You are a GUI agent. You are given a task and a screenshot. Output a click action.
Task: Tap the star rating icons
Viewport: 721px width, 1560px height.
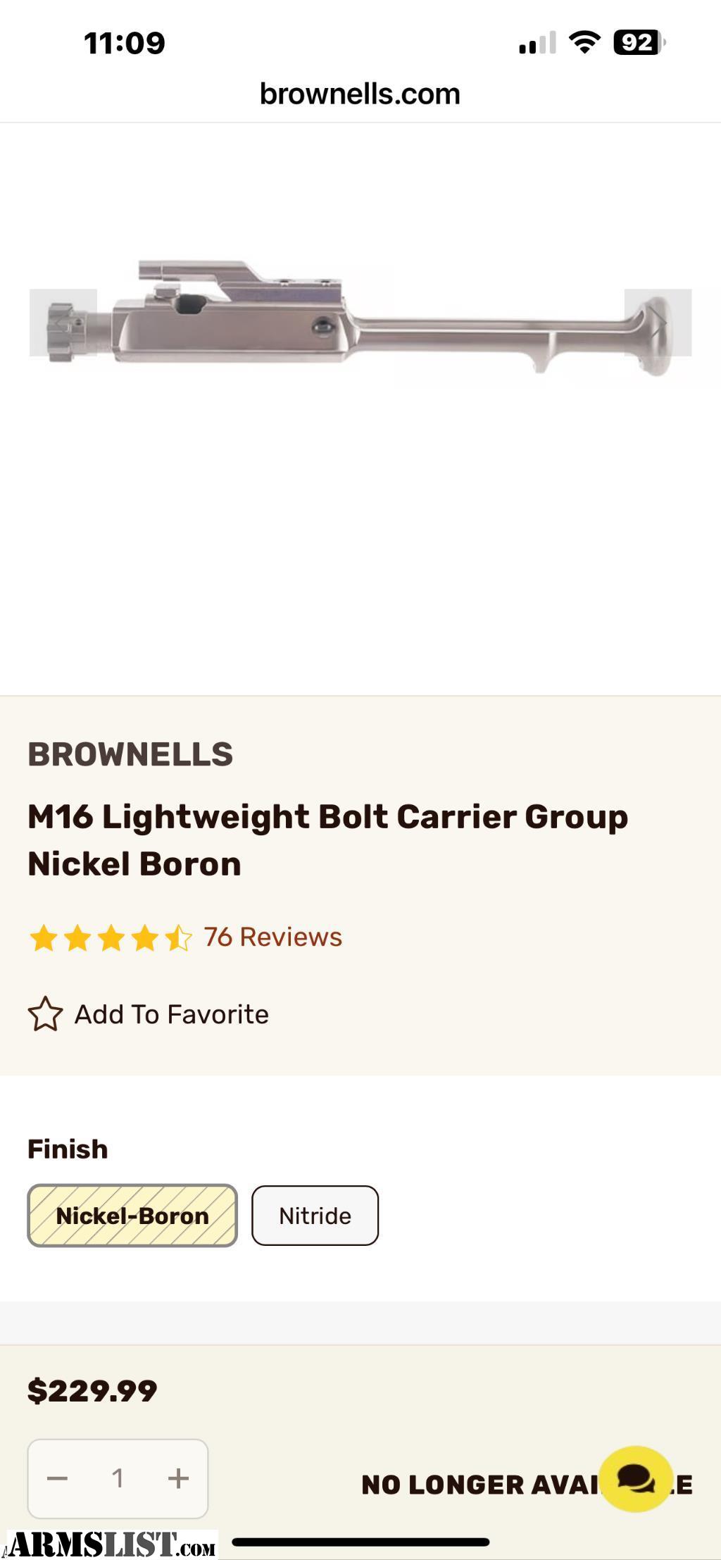pyautogui.click(x=110, y=938)
